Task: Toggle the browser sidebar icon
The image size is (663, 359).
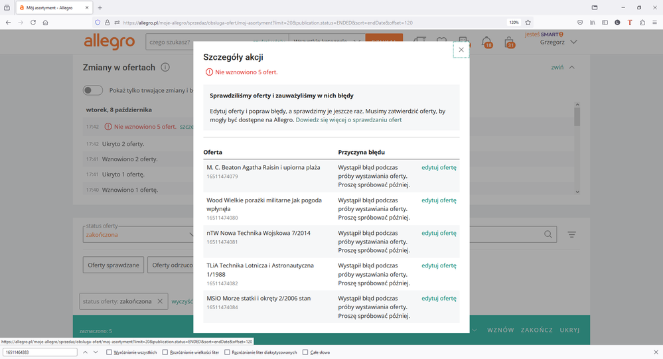Action: [605, 23]
